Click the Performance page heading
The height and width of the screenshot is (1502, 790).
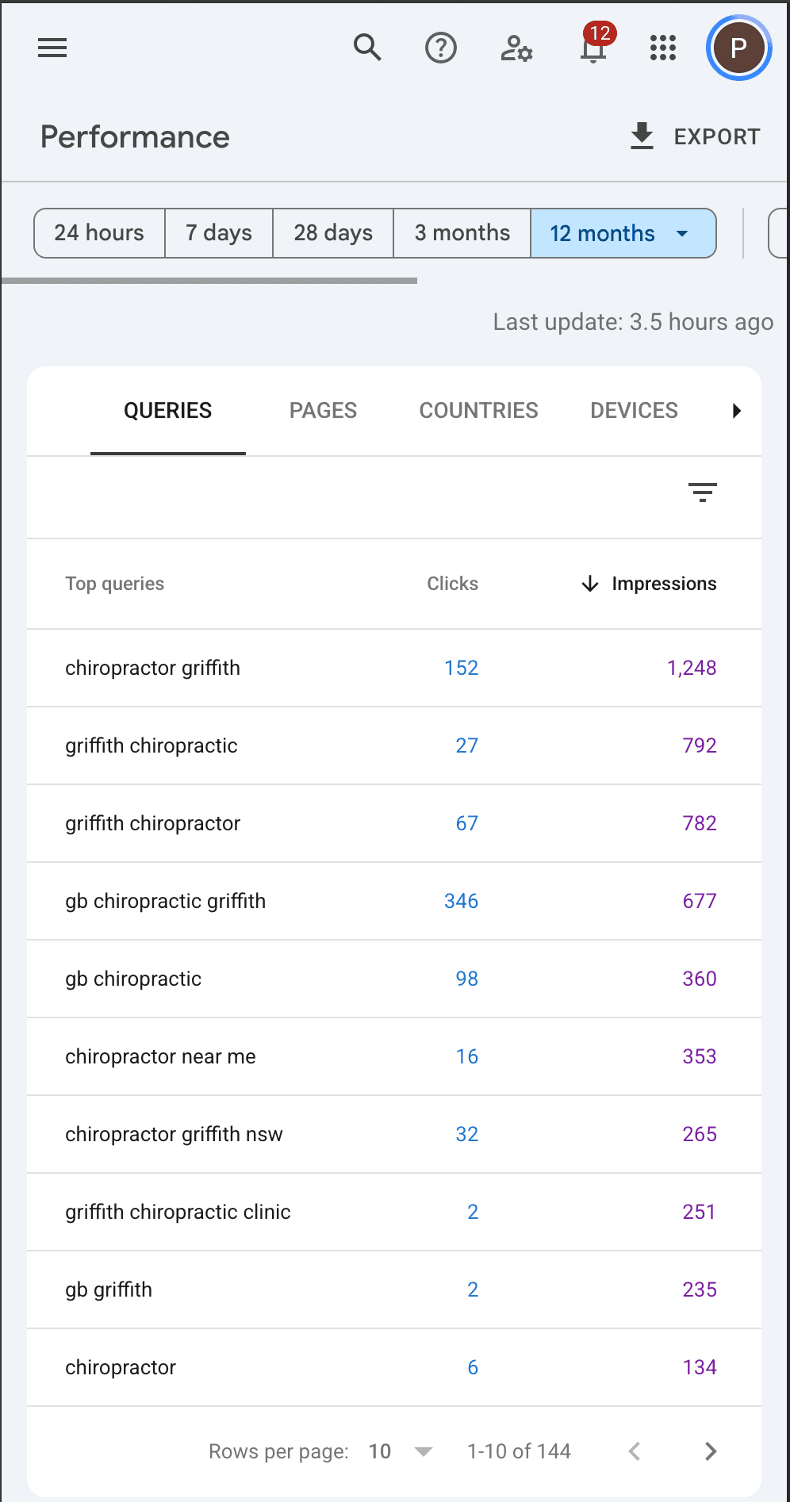pyautogui.click(x=135, y=137)
